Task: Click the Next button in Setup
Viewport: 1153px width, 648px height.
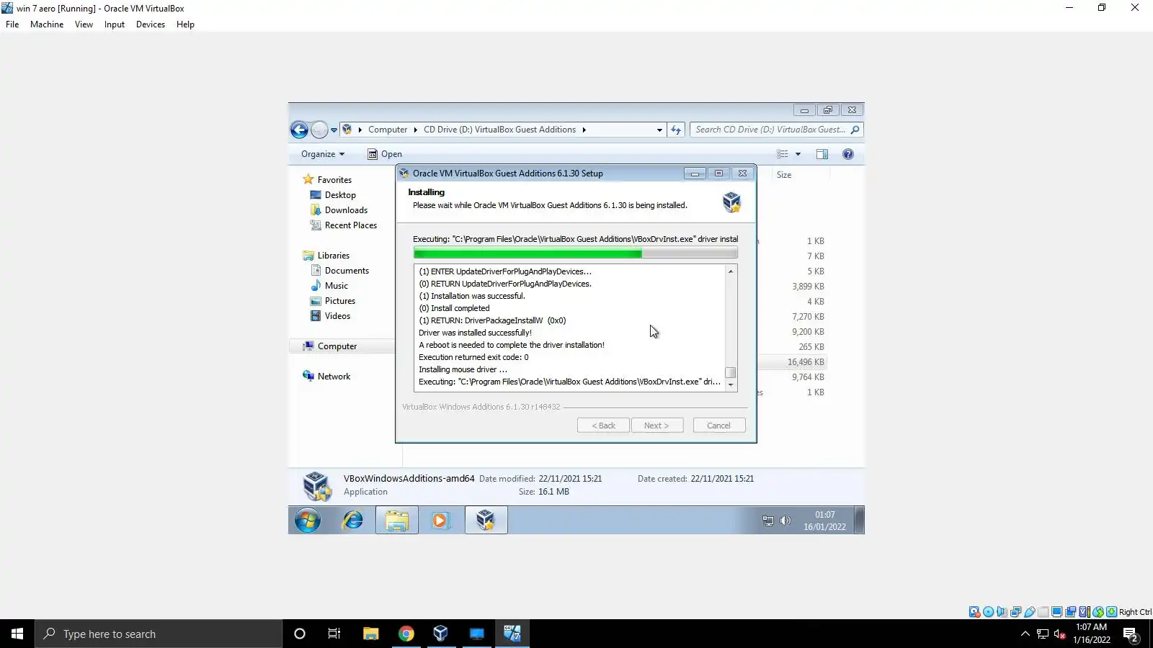Action: [x=656, y=426]
